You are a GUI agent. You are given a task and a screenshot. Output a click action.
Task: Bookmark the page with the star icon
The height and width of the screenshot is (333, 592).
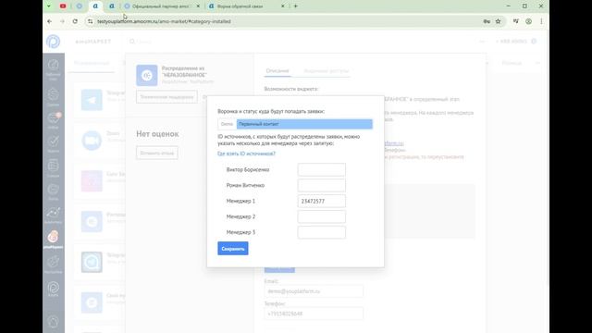coord(498,21)
